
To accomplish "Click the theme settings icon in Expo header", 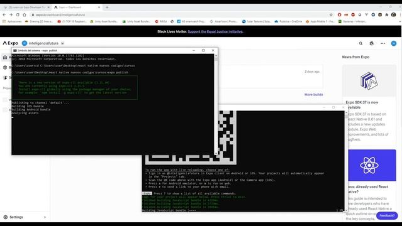I will pyautogui.click(x=371, y=43).
